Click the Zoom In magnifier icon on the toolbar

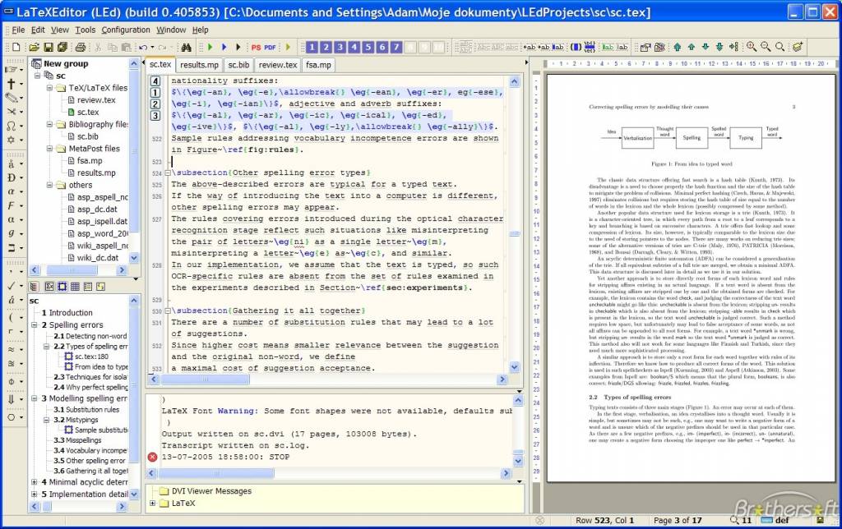click(751, 47)
